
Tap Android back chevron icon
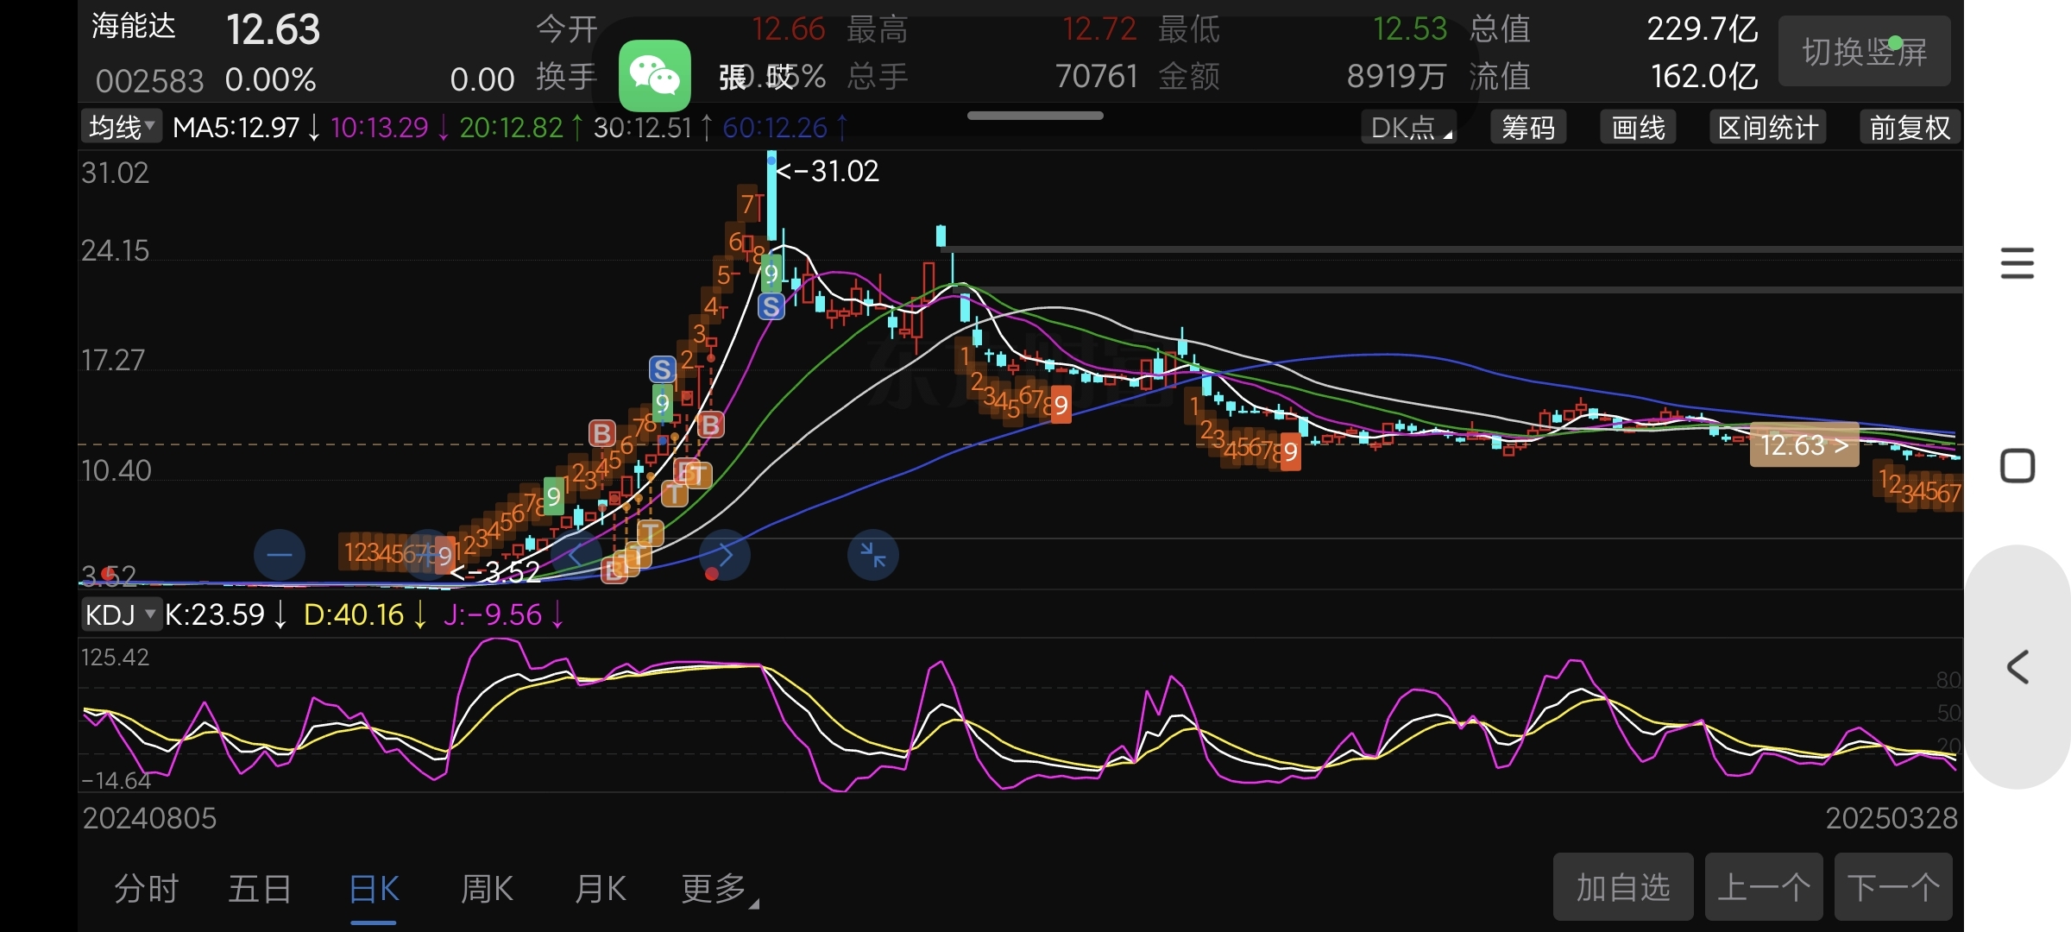[x=2017, y=667]
